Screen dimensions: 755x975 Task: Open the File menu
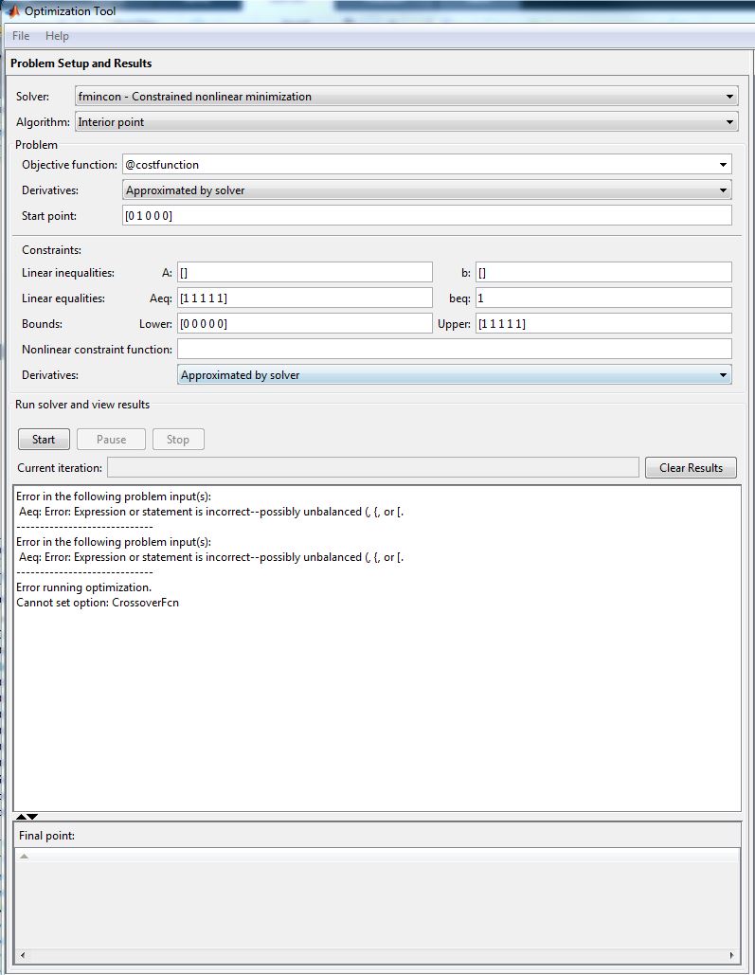(21, 36)
